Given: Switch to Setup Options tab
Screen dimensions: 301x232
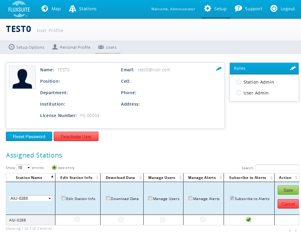Looking at the screenshot, I should pos(26,47).
